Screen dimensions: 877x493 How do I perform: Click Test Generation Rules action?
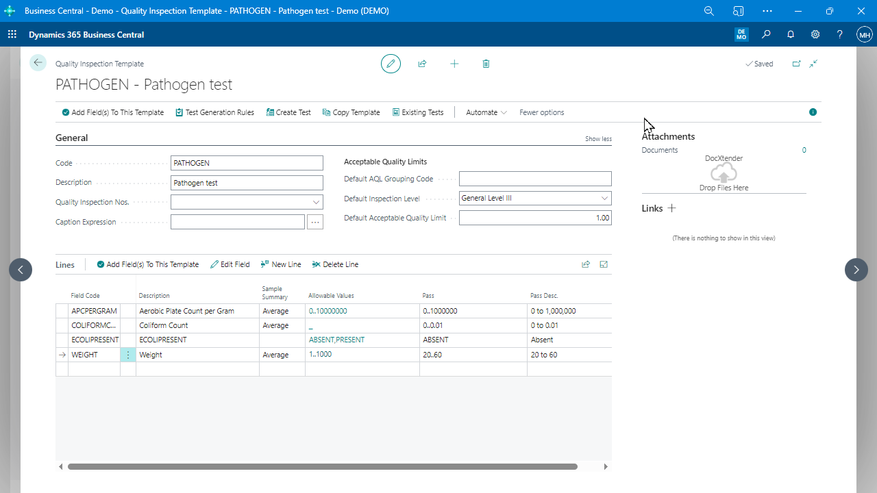(x=214, y=112)
